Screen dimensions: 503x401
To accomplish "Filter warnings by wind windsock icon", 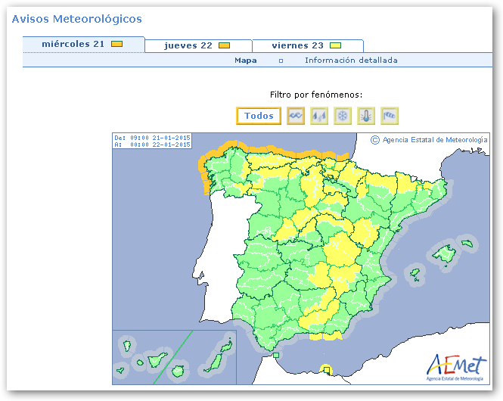I will click(390, 116).
